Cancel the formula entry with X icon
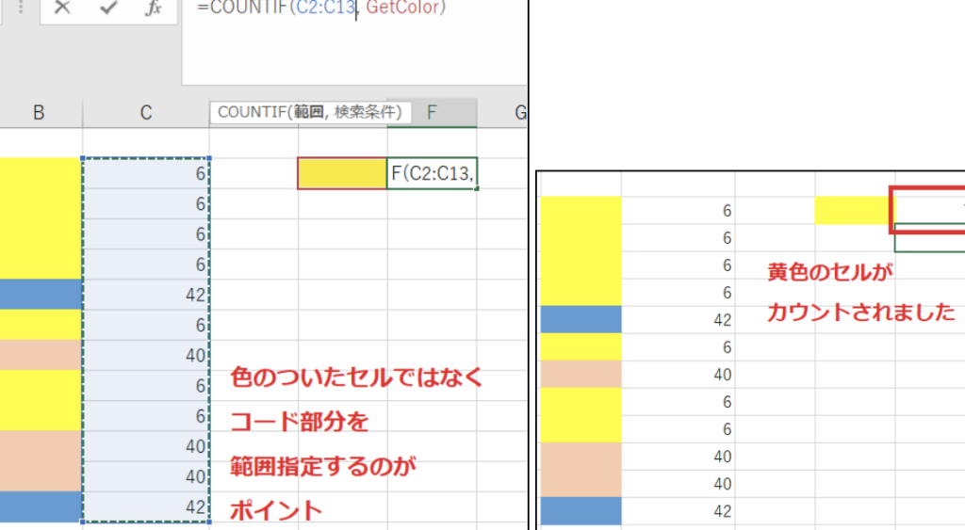This screenshot has width=965, height=530. 62,8
